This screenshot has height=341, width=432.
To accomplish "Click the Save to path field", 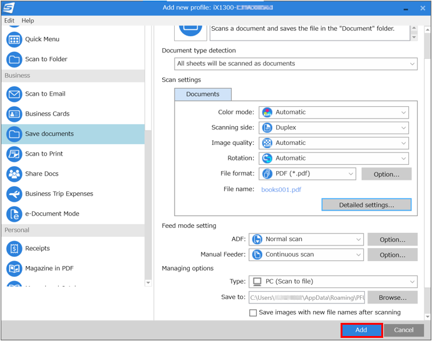I will [307, 297].
